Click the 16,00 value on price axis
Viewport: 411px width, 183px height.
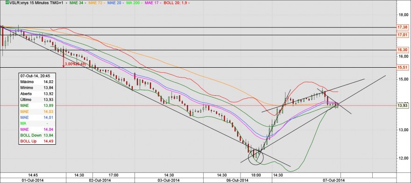[x=404, y=56]
